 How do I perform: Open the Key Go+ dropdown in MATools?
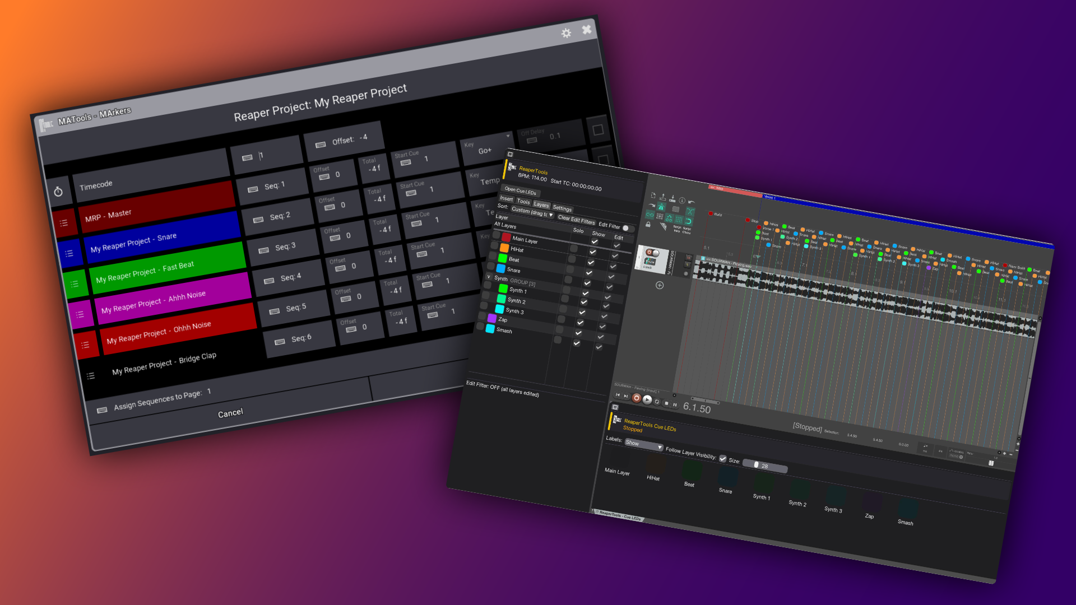(x=486, y=148)
